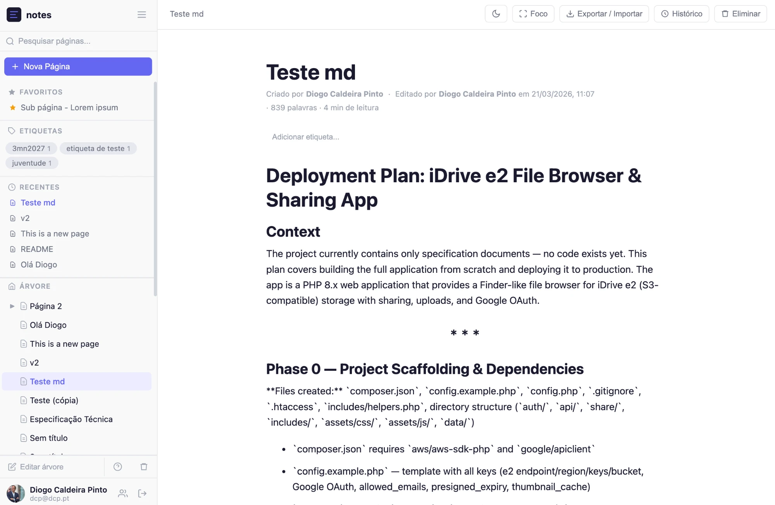Open trash bin icon in sidebar footer
The image size is (775, 505).
pyautogui.click(x=144, y=467)
